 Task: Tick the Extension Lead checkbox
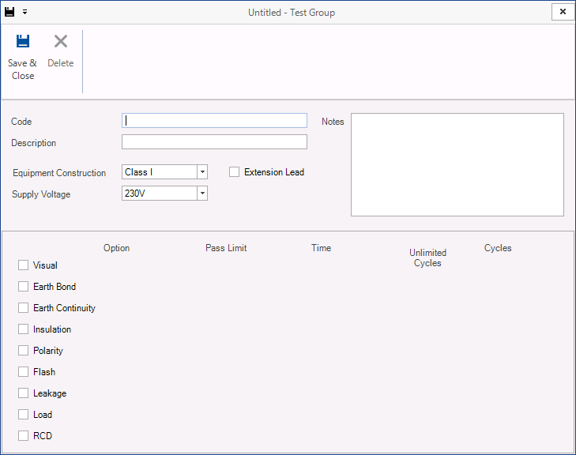tap(234, 172)
